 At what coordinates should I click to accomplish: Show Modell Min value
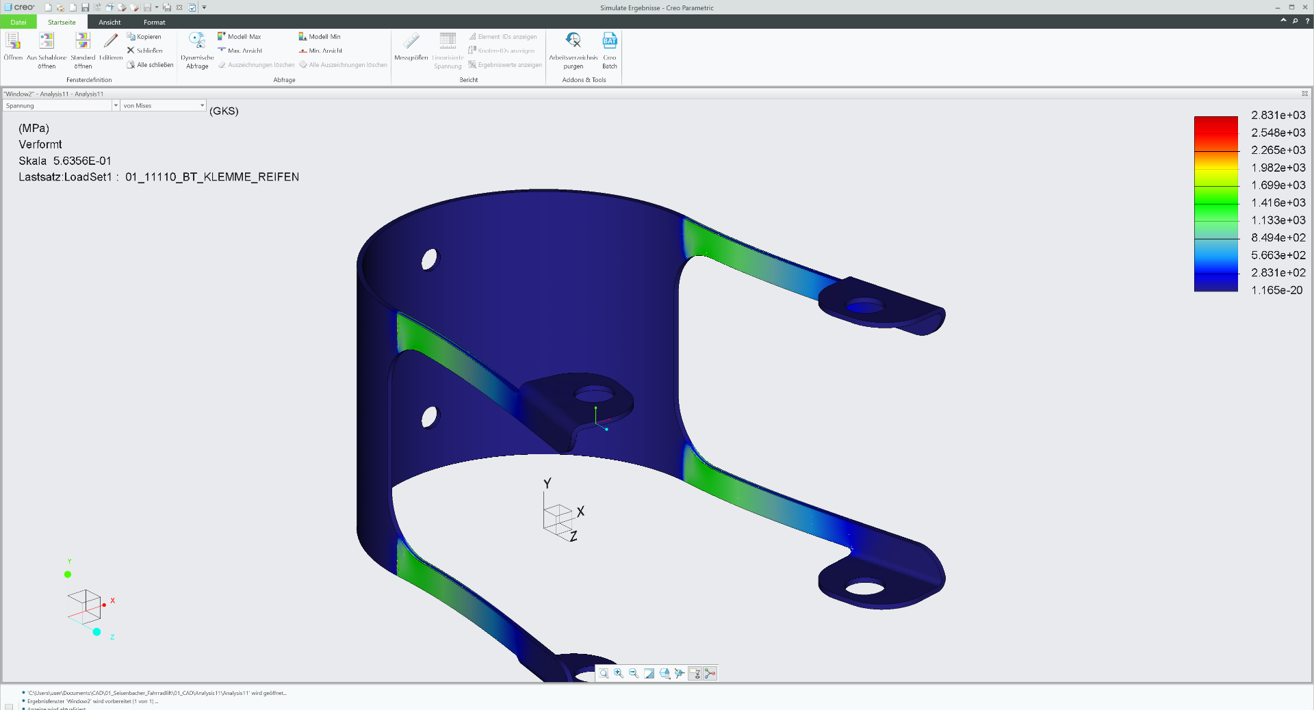coord(320,37)
